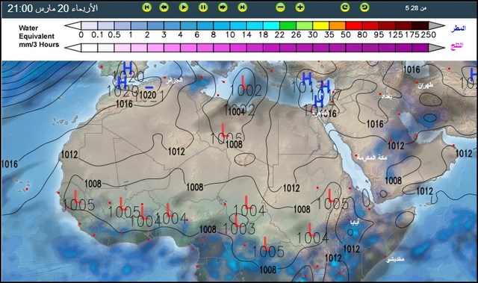Jump to last animation frame
Screen dimensions: 478x283
pos(242,7)
